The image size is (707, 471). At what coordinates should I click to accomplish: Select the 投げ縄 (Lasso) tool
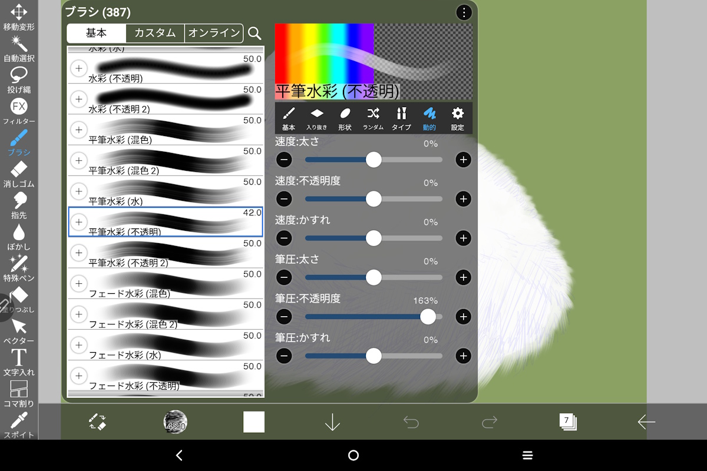pyautogui.click(x=19, y=79)
